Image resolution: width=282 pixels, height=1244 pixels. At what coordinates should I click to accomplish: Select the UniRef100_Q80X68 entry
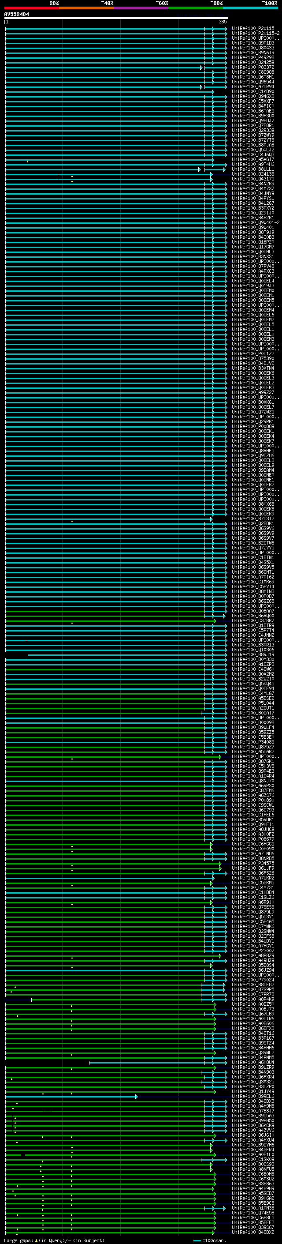253,504
